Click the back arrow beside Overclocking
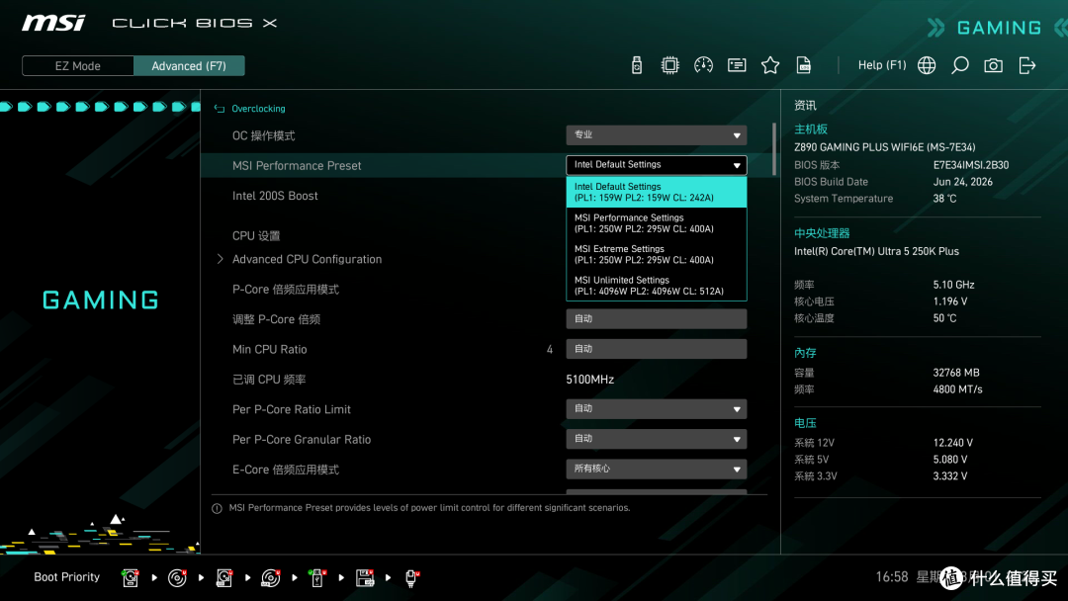 (220, 109)
